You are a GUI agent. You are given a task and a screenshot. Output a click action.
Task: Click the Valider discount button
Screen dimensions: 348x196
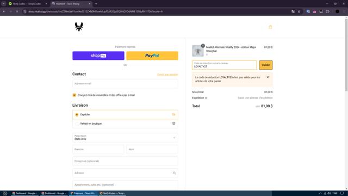tap(266, 65)
